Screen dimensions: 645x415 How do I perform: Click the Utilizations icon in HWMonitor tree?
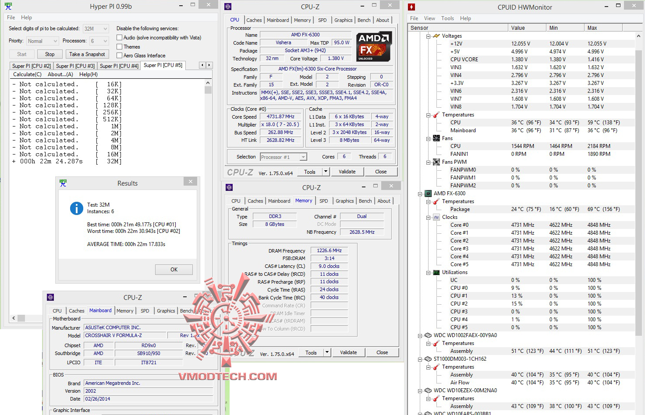(x=436, y=272)
